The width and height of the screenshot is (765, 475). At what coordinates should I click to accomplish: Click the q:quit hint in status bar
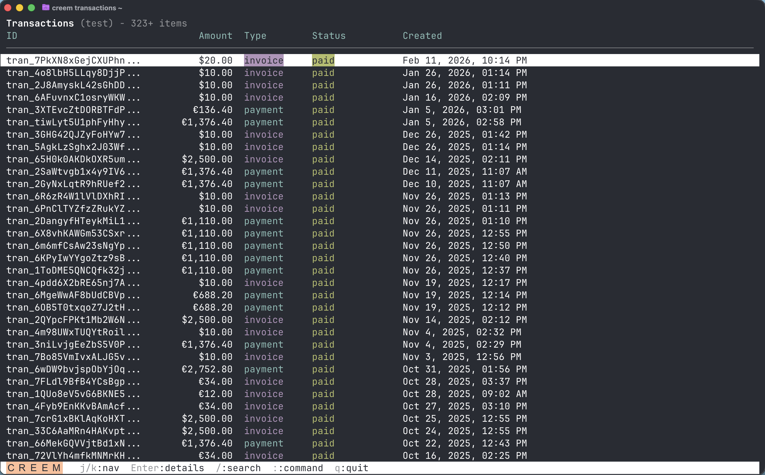tap(352, 468)
